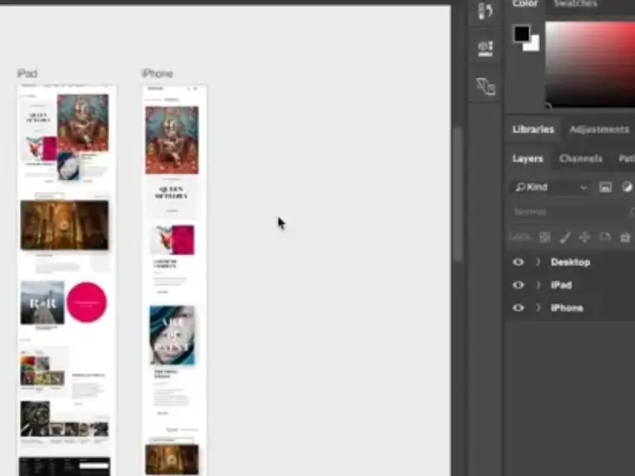
Task: Open the Adjustments tab
Action: click(599, 130)
